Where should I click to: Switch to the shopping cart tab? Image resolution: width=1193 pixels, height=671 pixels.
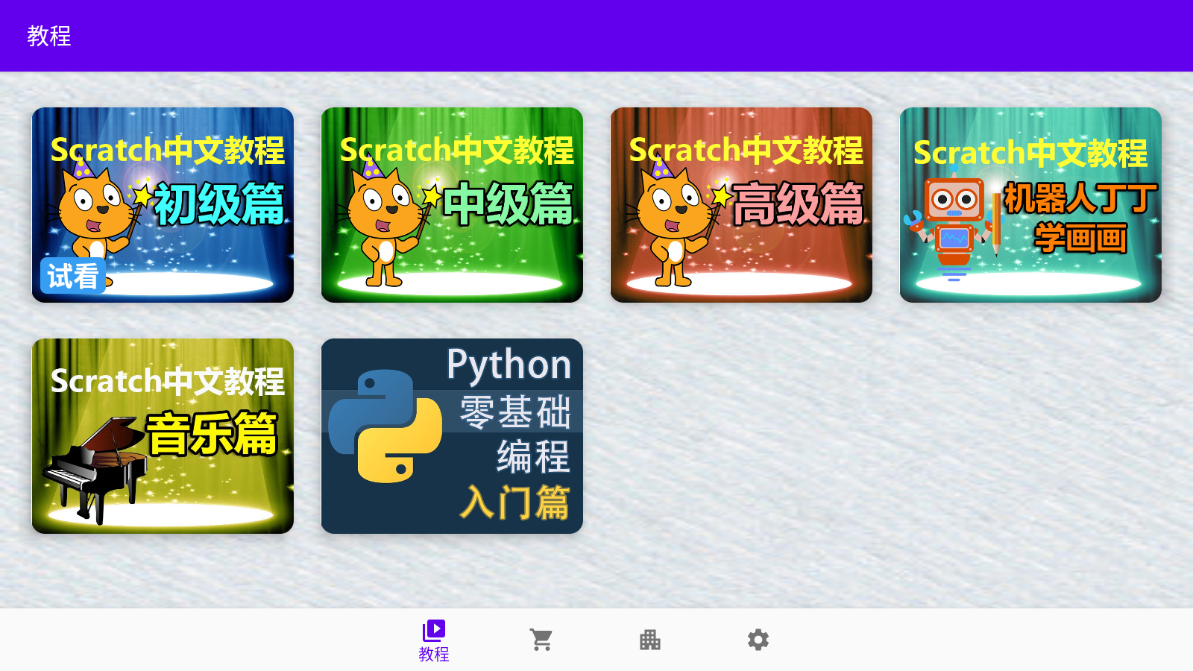tap(541, 640)
